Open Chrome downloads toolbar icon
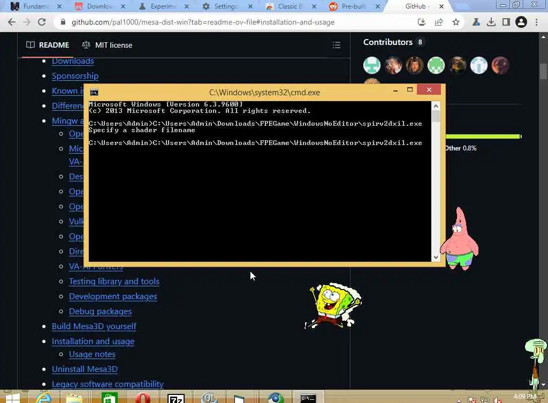This screenshot has width=548, height=403. coord(491,22)
